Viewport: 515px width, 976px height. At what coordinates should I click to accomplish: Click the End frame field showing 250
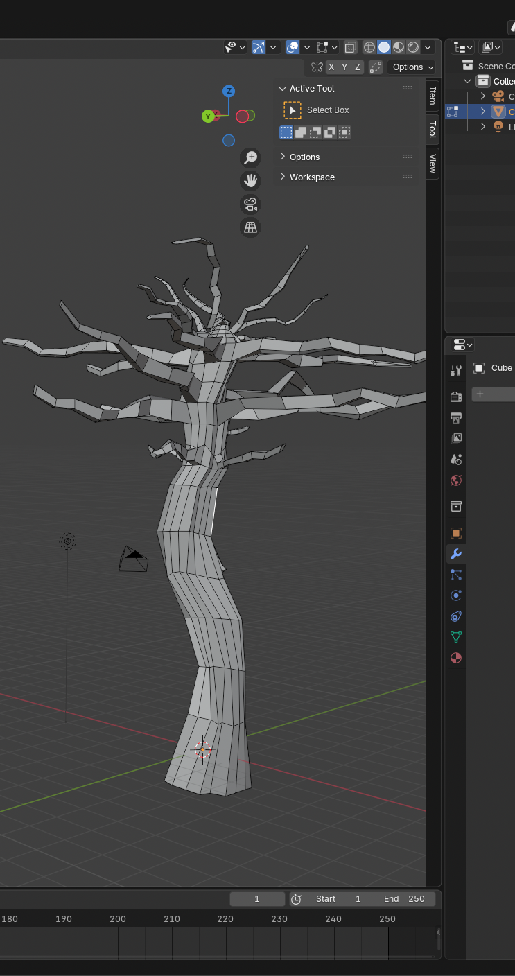click(404, 898)
